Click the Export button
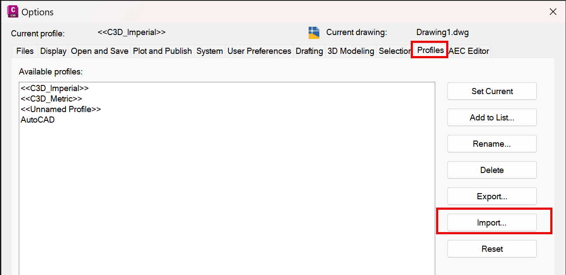This screenshot has height=275, width=566. click(492, 196)
